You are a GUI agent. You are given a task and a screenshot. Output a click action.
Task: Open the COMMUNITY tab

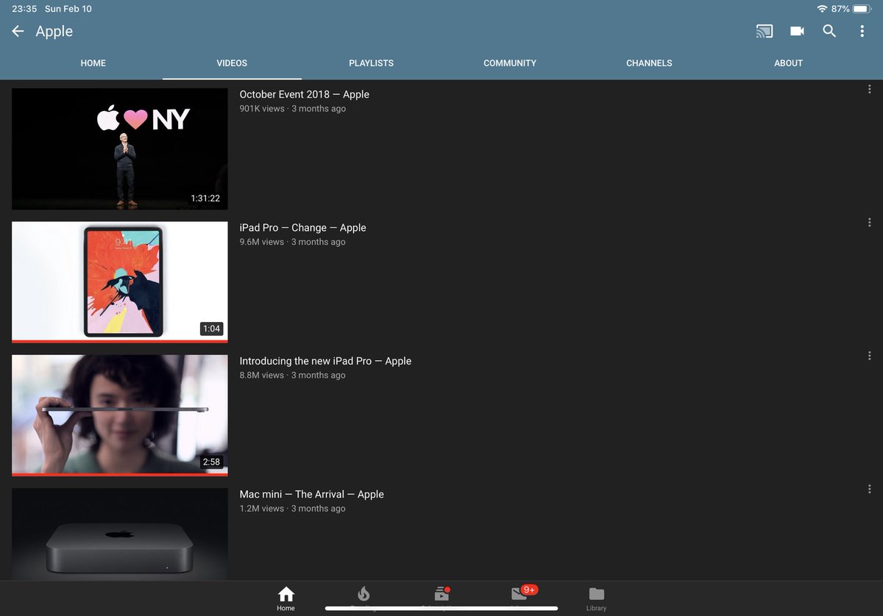pos(510,63)
